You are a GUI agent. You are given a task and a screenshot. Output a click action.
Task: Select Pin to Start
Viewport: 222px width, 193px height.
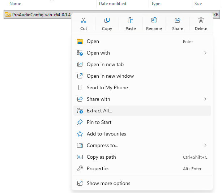142,122
